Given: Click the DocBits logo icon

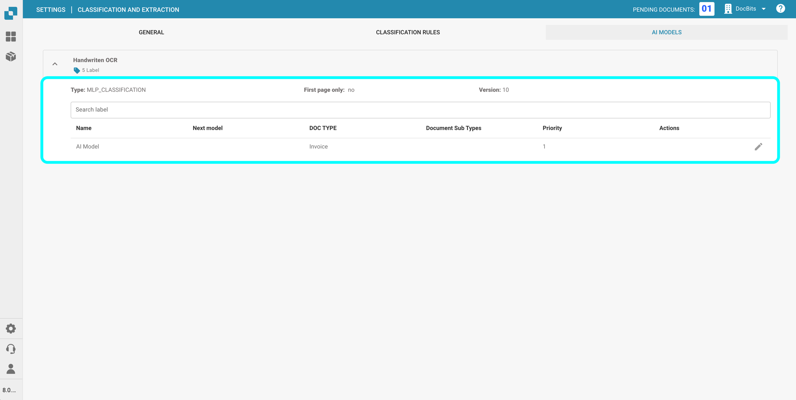Looking at the screenshot, I should click(x=11, y=13).
